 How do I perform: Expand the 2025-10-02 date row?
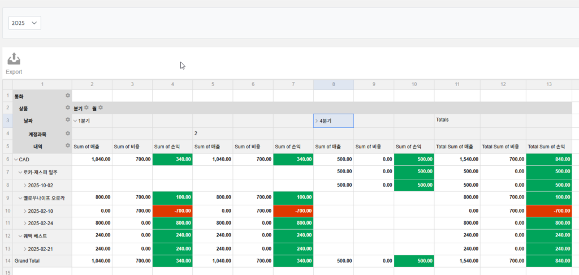(x=25, y=185)
